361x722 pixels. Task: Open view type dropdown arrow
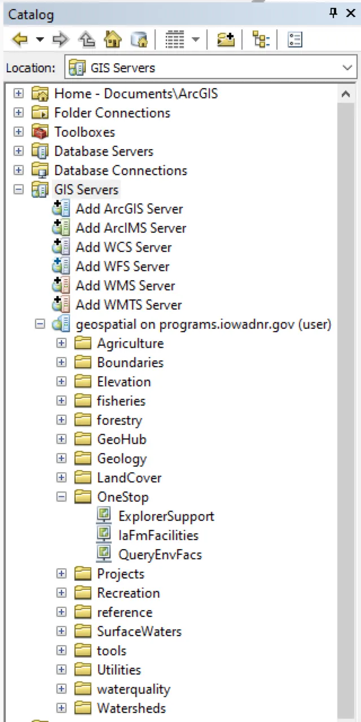pyautogui.click(x=195, y=40)
